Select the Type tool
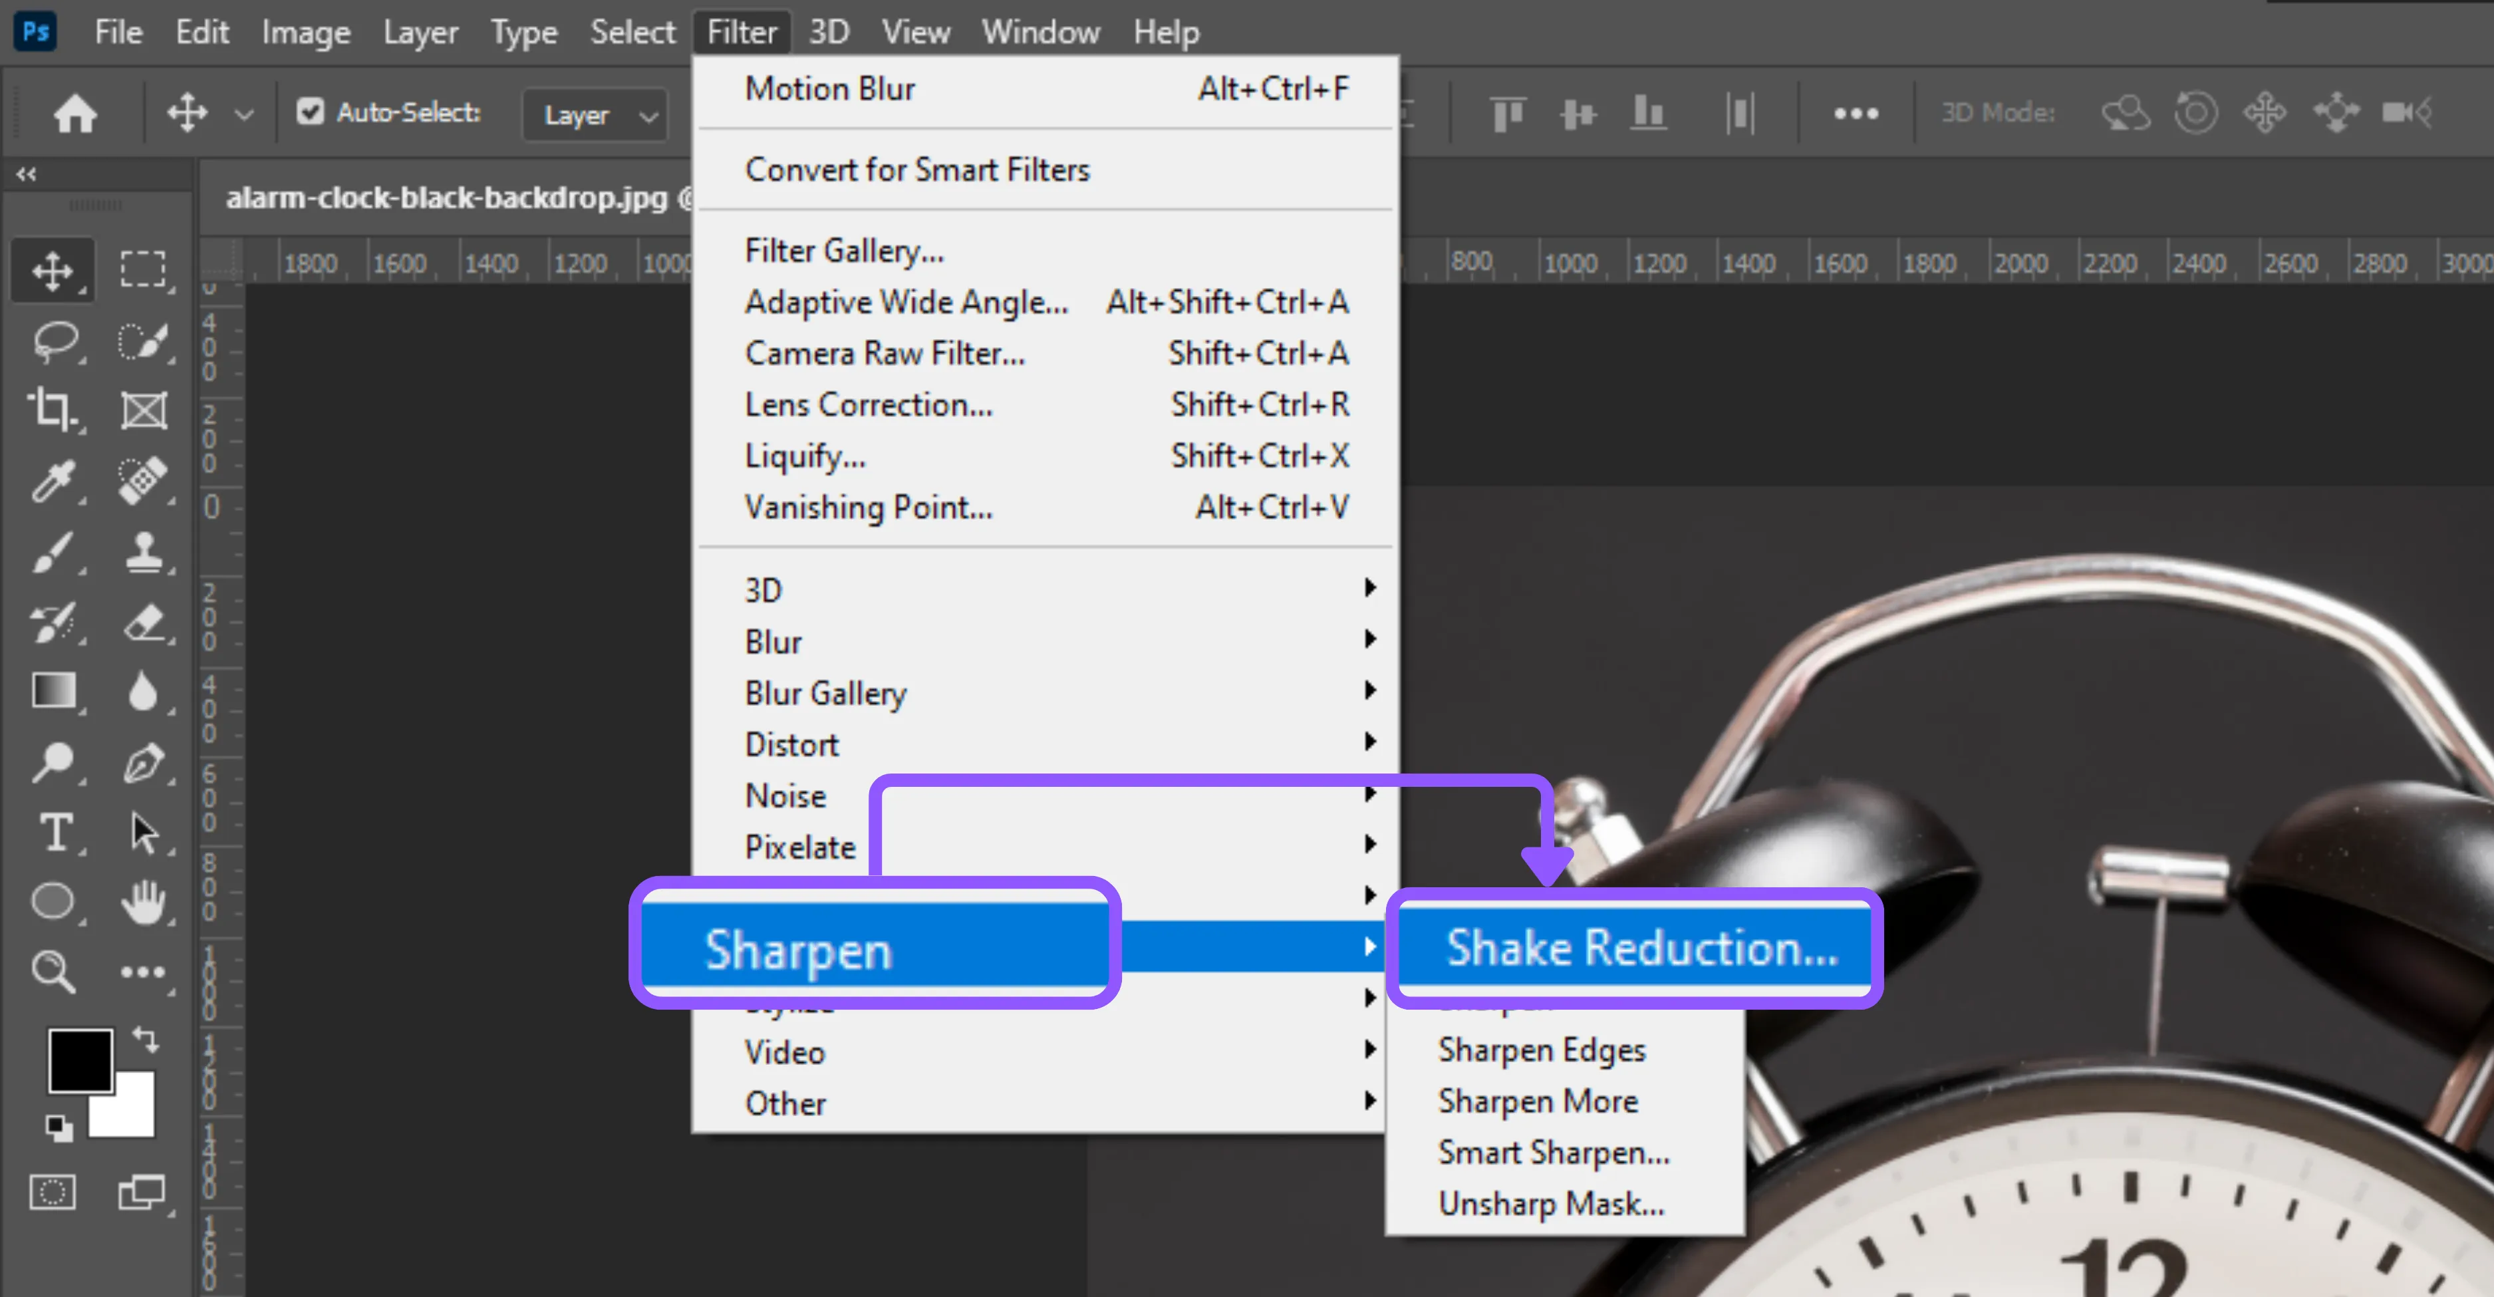The image size is (2494, 1297). (55, 833)
